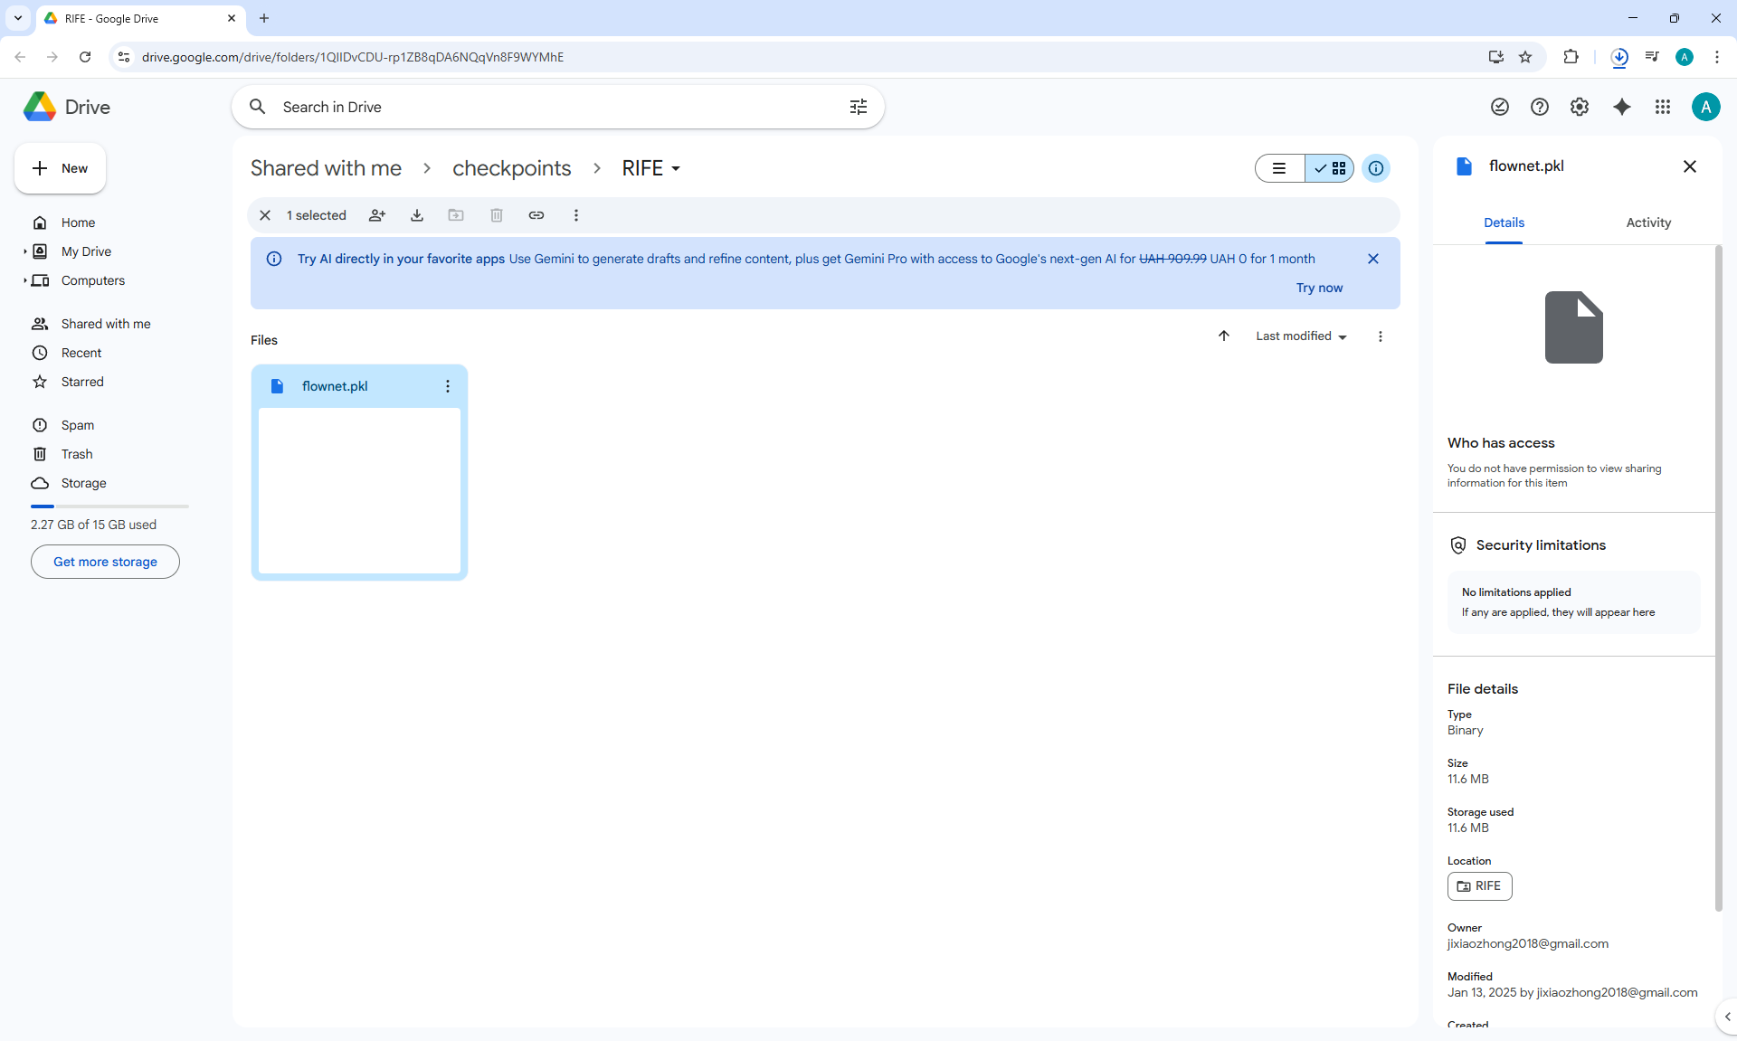The width and height of the screenshot is (1737, 1041).
Task: Open Gemini sparkle icon in header
Action: 1622,107
